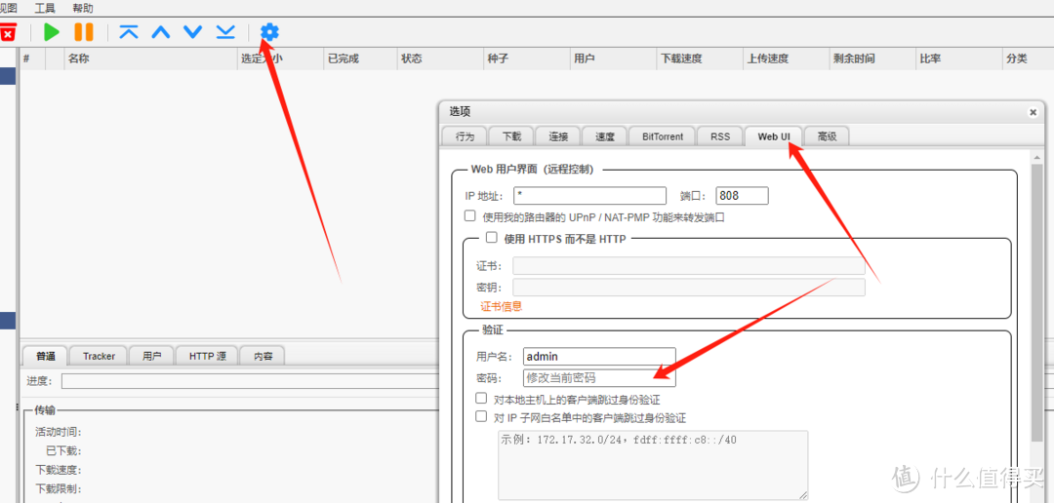Pause torrents with orange pause icon

pos(84,31)
